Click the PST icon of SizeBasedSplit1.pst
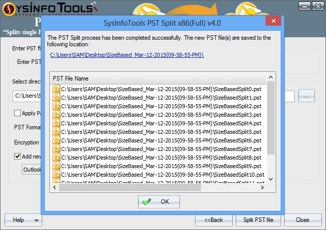 coord(56,97)
